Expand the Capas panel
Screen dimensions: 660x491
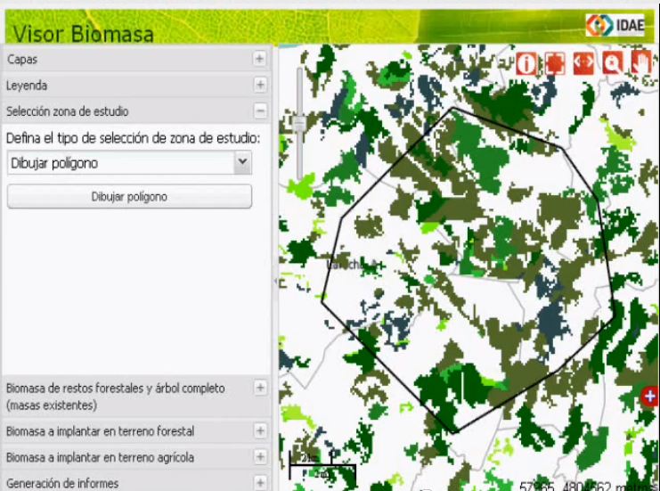point(260,59)
